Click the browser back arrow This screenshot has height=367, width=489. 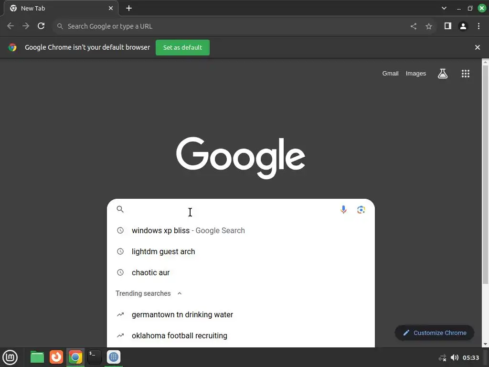[11, 26]
